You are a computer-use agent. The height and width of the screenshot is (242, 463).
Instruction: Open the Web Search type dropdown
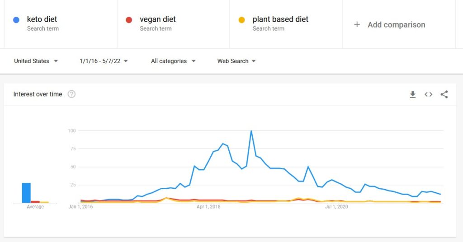point(236,61)
